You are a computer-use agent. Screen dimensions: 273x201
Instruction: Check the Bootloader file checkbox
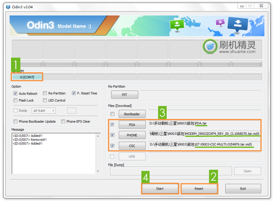click(x=112, y=114)
